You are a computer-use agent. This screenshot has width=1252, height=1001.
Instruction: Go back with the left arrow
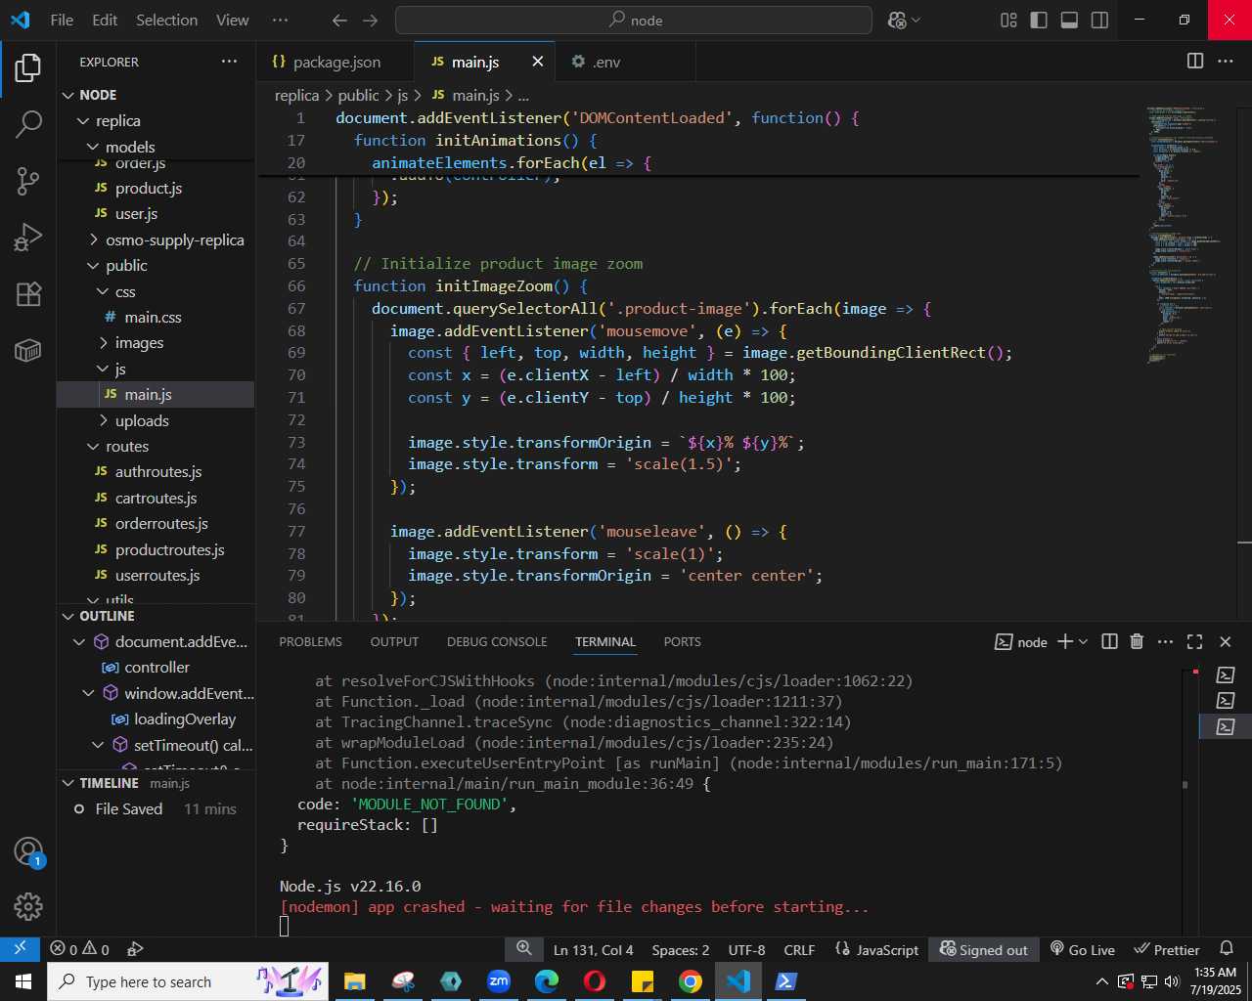point(339,20)
